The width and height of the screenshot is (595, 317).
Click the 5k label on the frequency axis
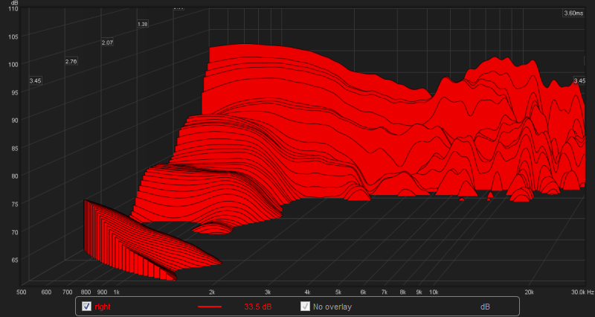point(338,292)
